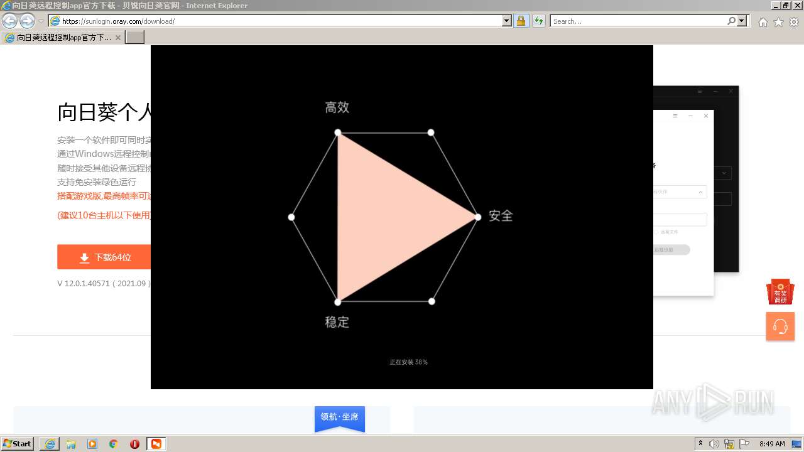Close the 向日葵远程控制app tab

118,38
